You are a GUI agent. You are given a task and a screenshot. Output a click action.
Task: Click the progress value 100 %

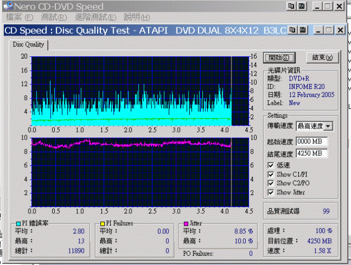pos(324,231)
